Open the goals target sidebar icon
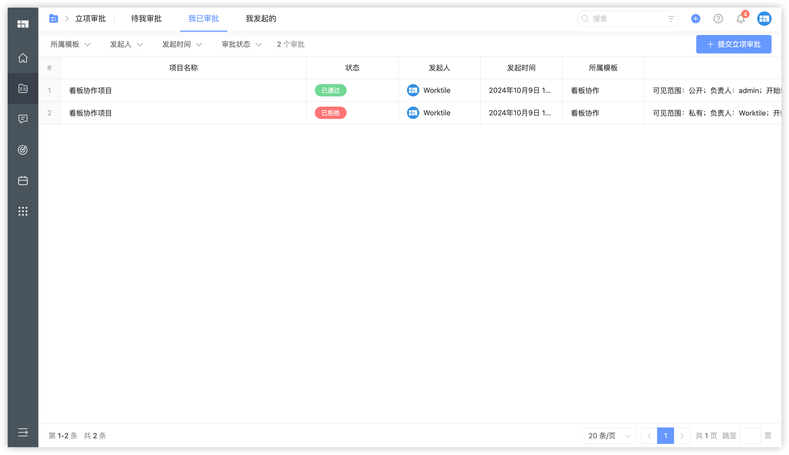This screenshot has width=789, height=455. pyautogui.click(x=23, y=150)
